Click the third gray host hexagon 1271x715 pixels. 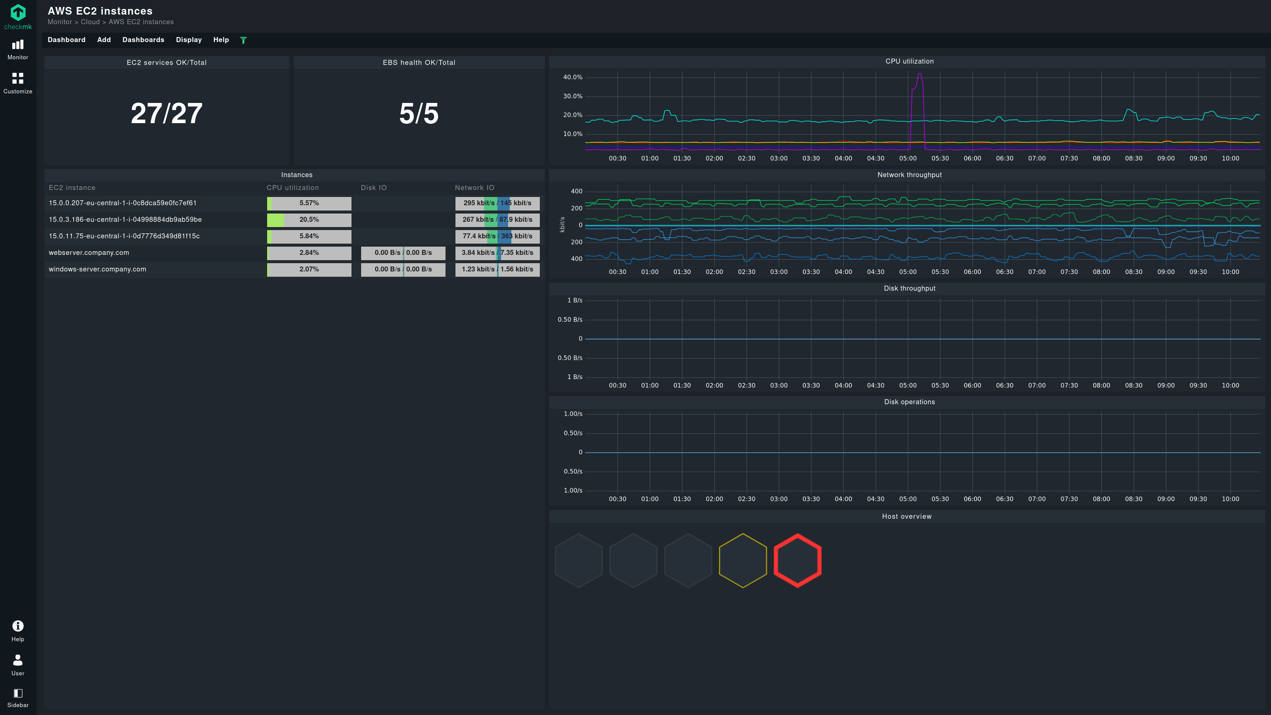[x=688, y=560]
